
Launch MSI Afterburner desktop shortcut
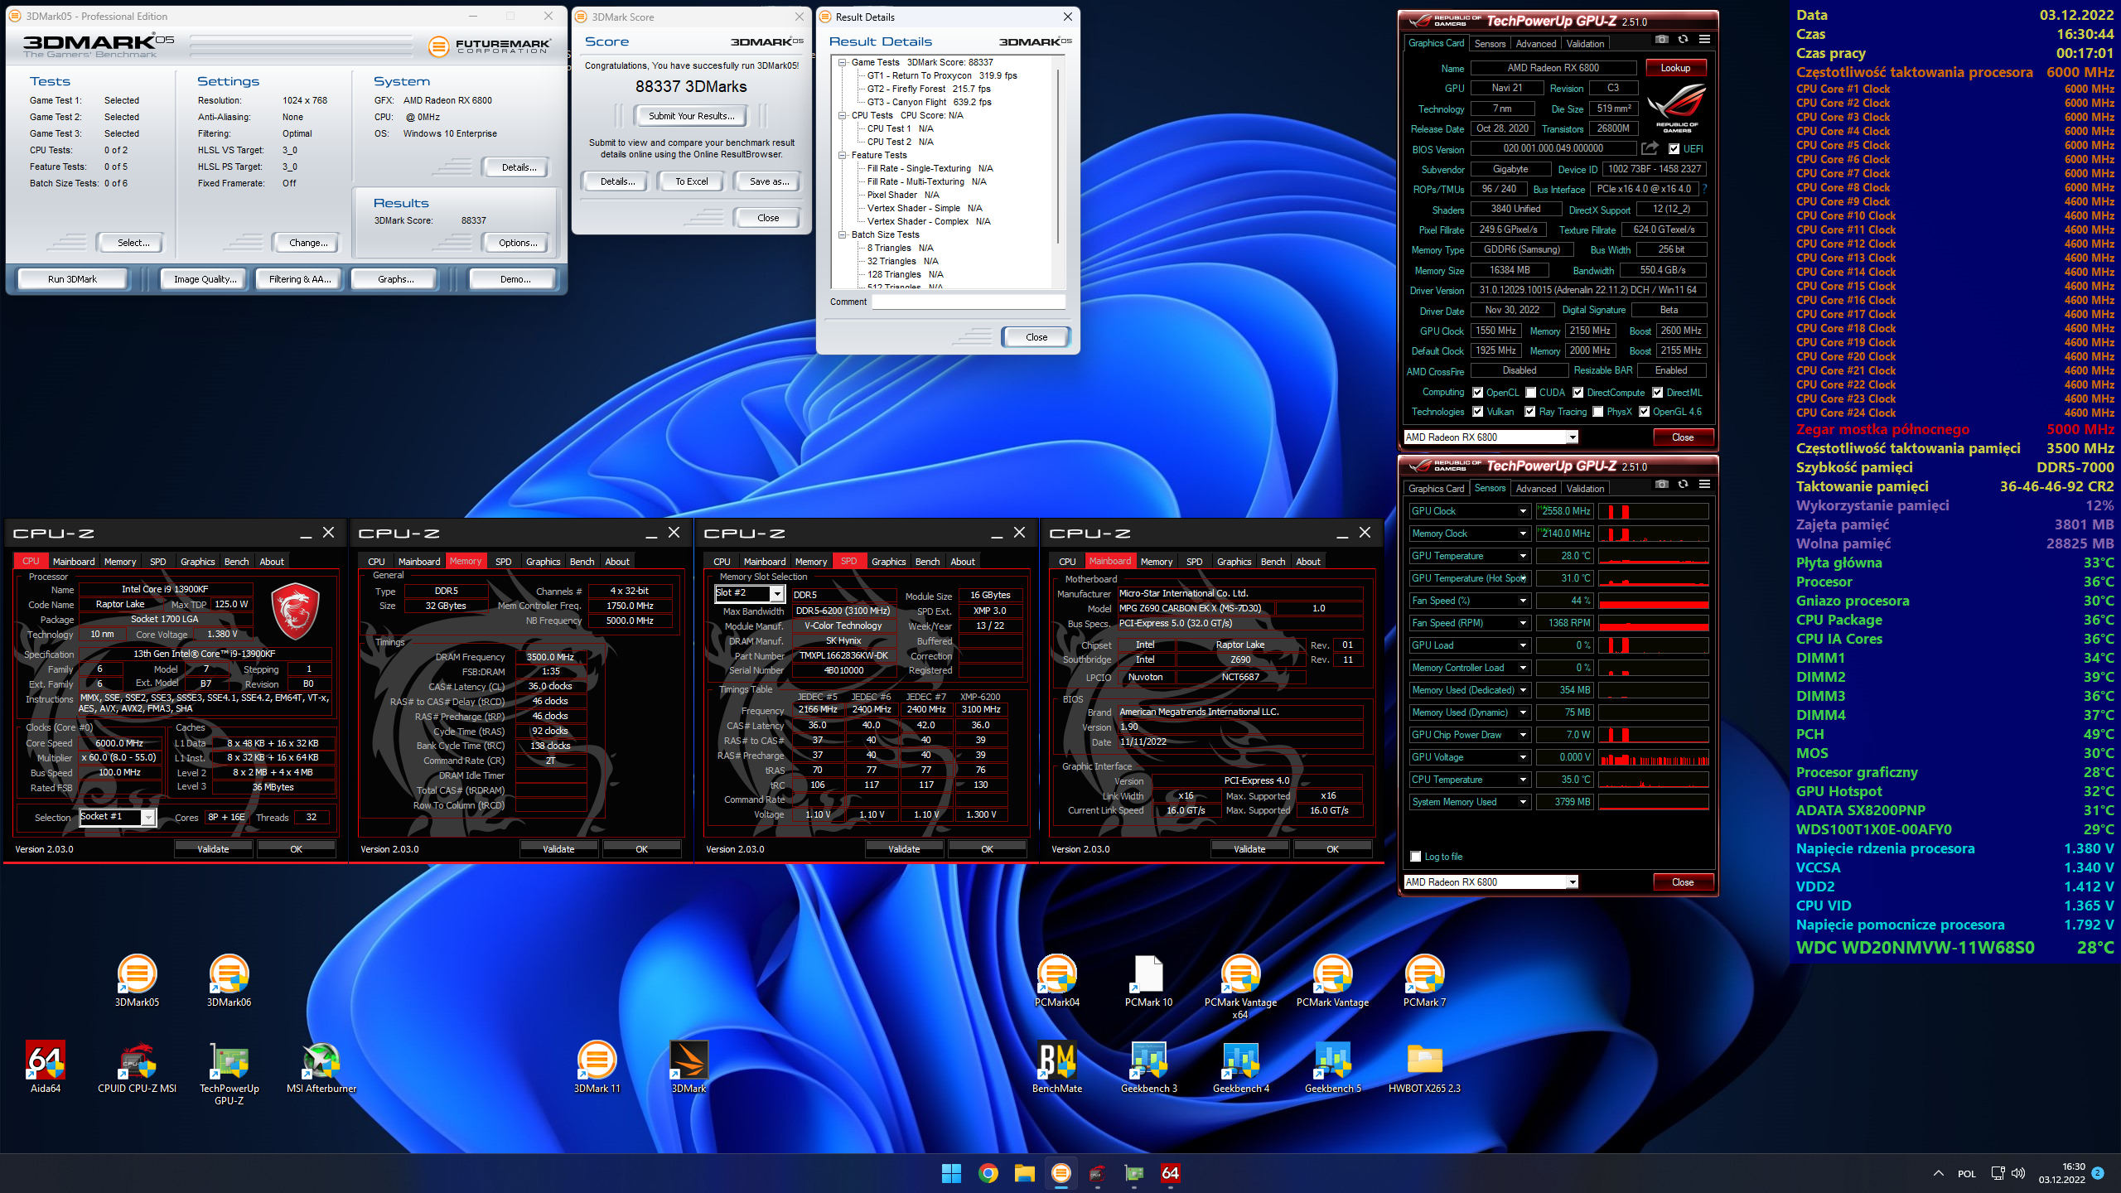[x=321, y=1067]
